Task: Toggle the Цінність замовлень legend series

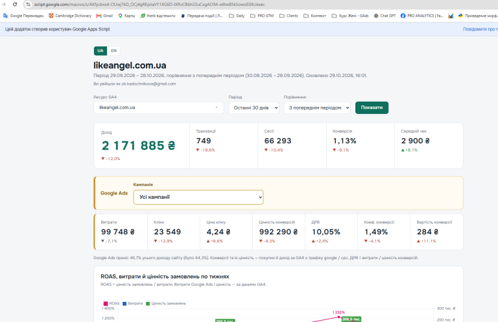Action: (x=166, y=304)
